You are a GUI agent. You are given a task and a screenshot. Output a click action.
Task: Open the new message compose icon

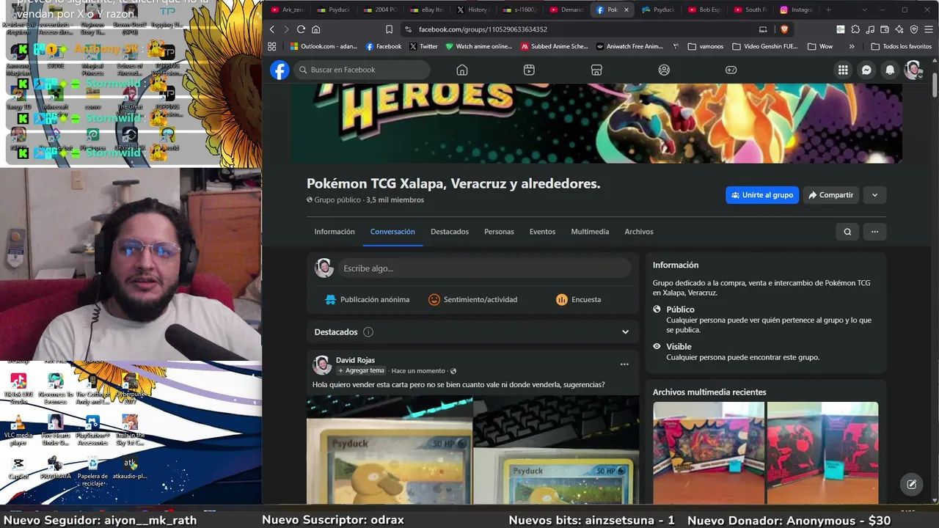911,484
